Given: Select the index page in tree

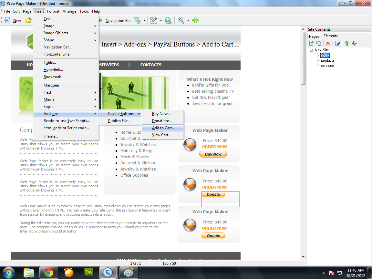Looking at the screenshot, I should coord(325,55).
